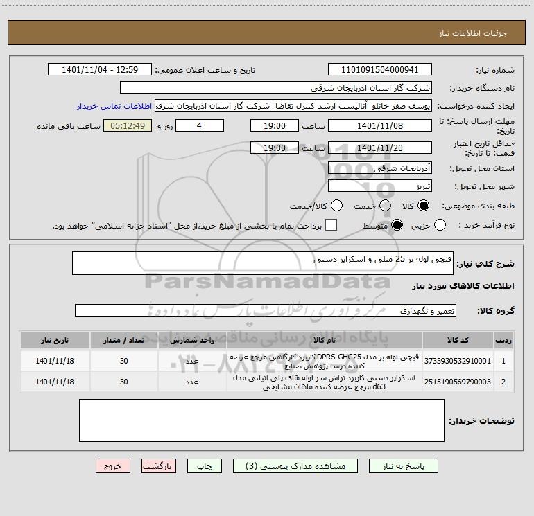Open اطلاعات تماس خریدار link

pyautogui.click(x=114, y=106)
